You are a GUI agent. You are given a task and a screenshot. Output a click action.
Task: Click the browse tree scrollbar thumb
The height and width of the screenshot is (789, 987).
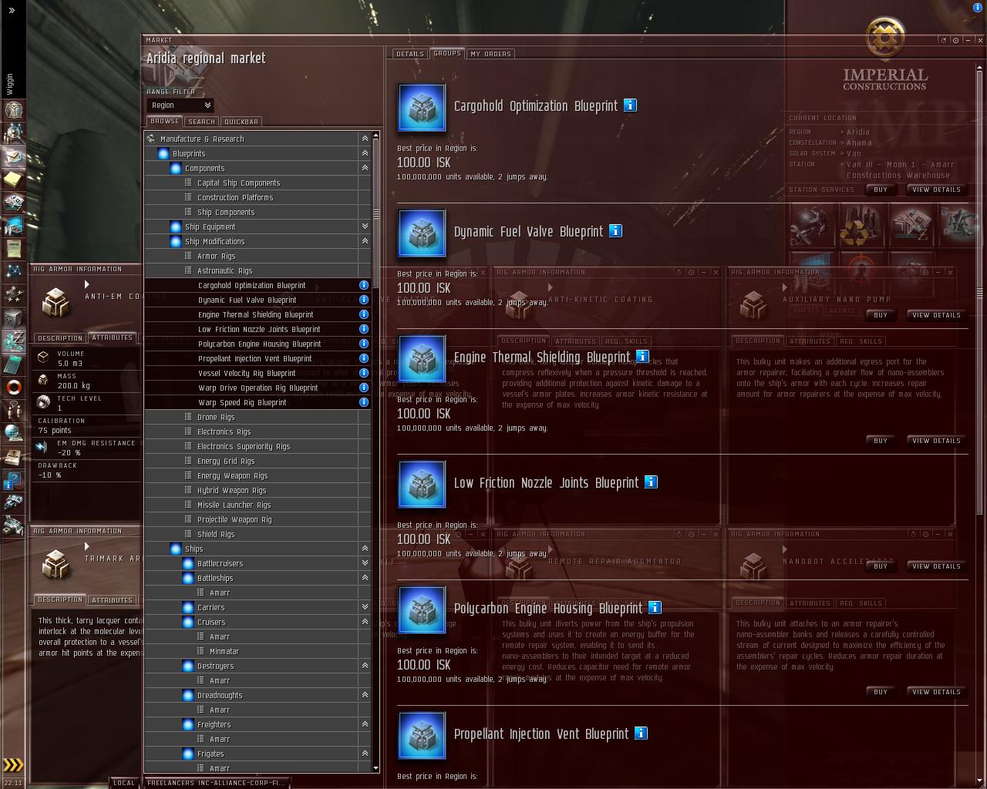point(376,213)
